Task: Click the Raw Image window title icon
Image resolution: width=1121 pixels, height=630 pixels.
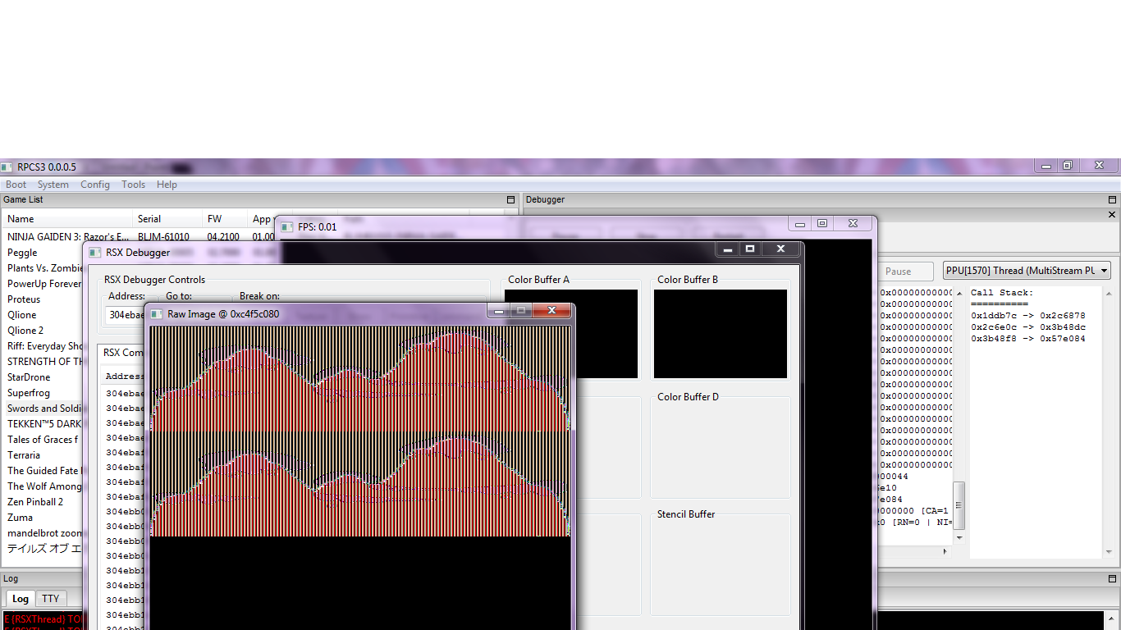Action: tap(157, 313)
